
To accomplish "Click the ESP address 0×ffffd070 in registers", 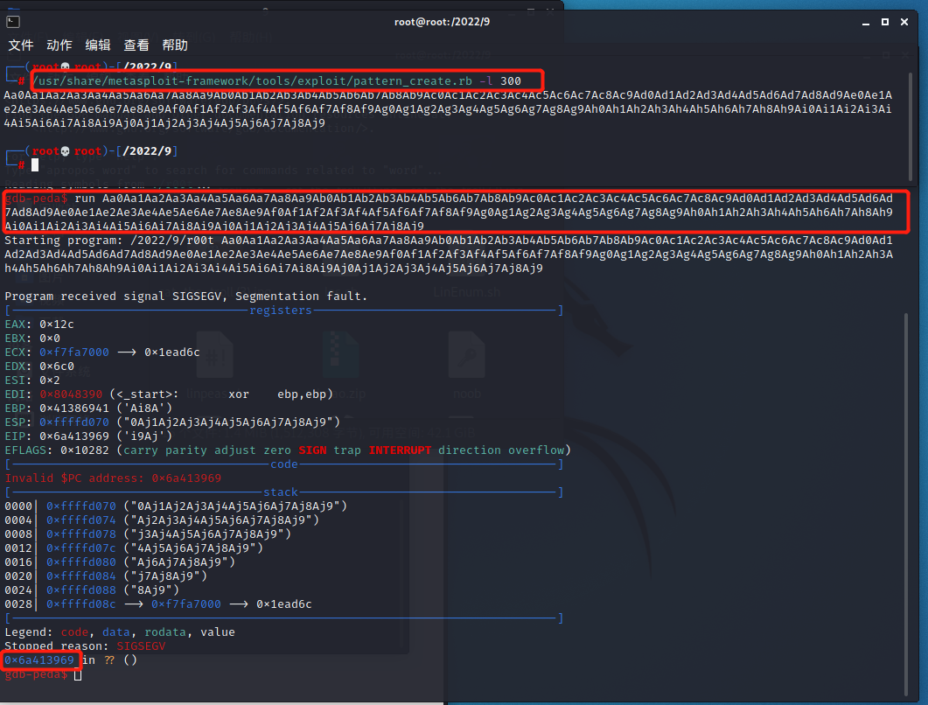I will coord(74,422).
